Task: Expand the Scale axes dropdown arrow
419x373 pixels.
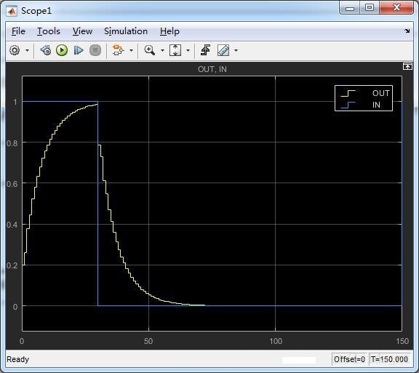Action: tap(188, 50)
